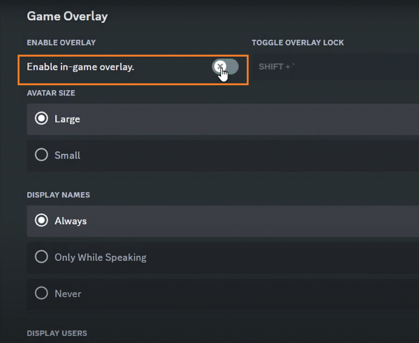
Task: Click the ENABLE OVERLAY section label
Action: 61,43
